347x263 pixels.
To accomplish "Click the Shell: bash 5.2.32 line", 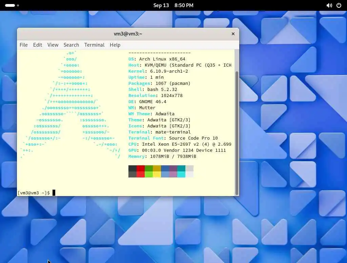I will tap(153, 90).
